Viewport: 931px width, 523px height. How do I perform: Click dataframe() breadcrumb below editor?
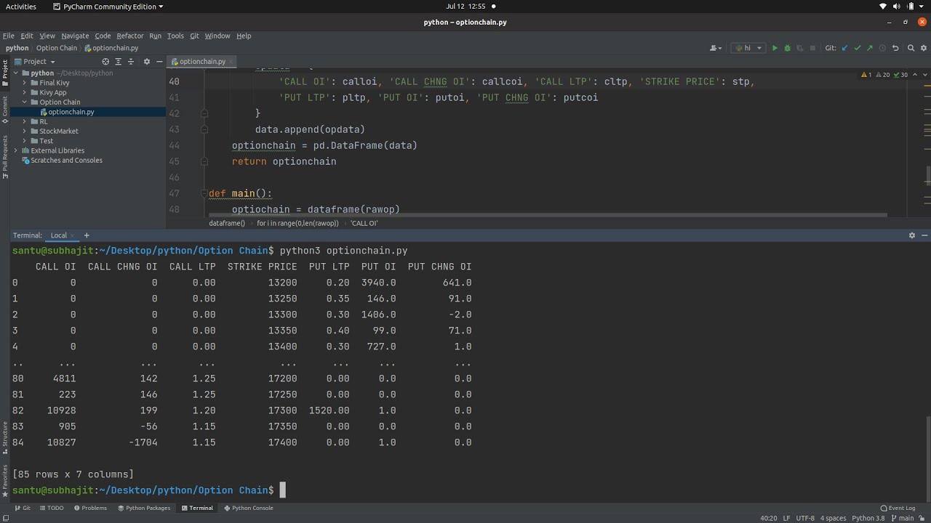pyautogui.click(x=227, y=223)
